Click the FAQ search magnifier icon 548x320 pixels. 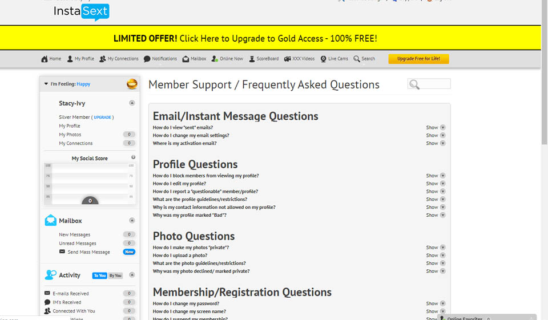pos(414,84)
